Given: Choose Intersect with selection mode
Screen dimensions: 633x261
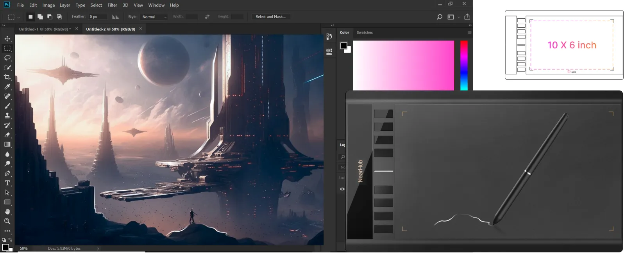Looking at the screenshot, I should click(59, 17).
